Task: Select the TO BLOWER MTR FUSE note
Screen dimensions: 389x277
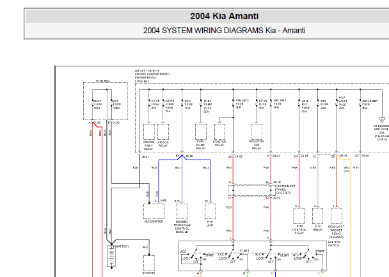Action: point(381,133)
